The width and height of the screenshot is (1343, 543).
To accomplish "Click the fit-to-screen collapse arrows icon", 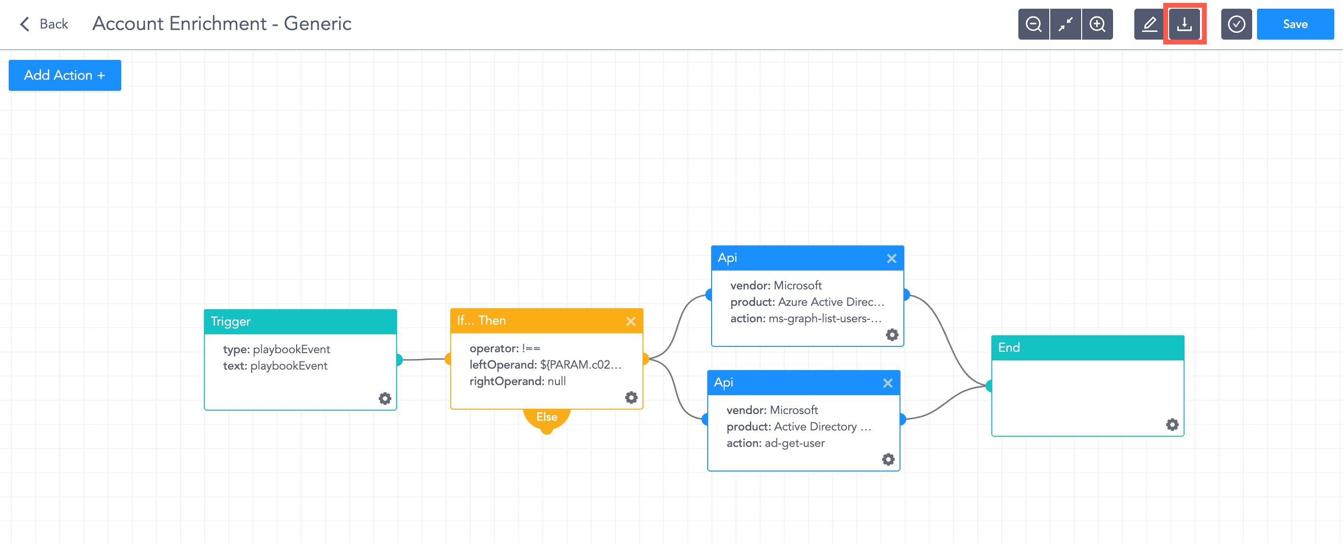I will point(1065,24).
